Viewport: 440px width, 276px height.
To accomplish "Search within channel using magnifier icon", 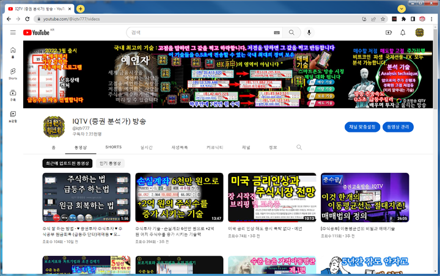I will tap(299, 147).
